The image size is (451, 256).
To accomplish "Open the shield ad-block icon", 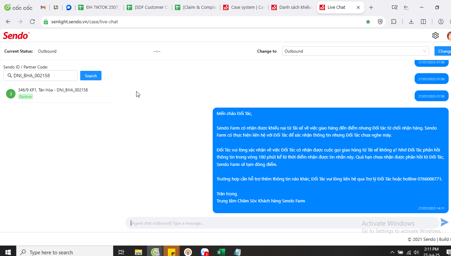I will coord(380,22).
